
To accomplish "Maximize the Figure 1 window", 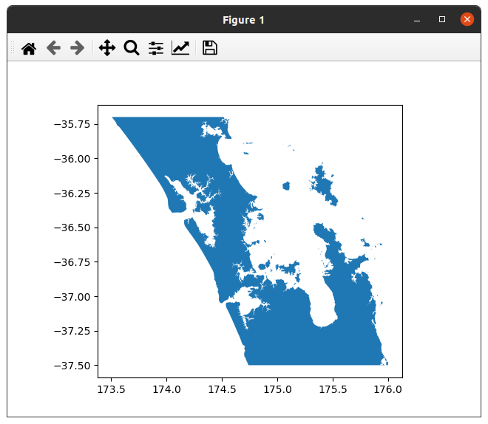I will [442, 19].
